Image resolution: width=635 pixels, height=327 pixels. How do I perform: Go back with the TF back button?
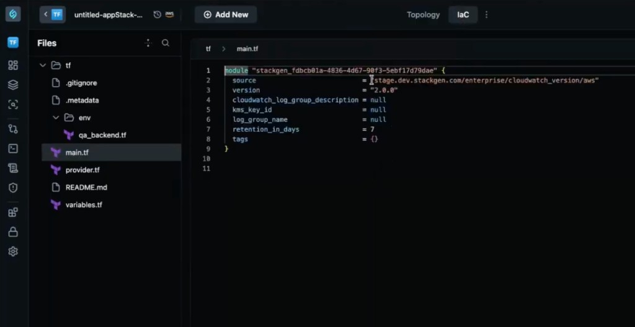53,15
